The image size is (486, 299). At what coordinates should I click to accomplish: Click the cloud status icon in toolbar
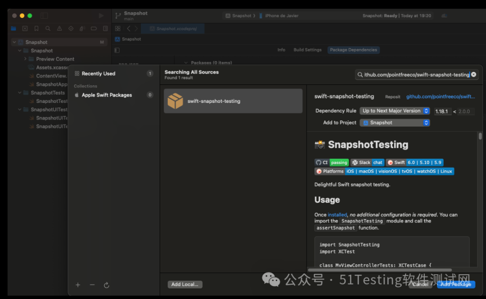[x=444, y=15]
